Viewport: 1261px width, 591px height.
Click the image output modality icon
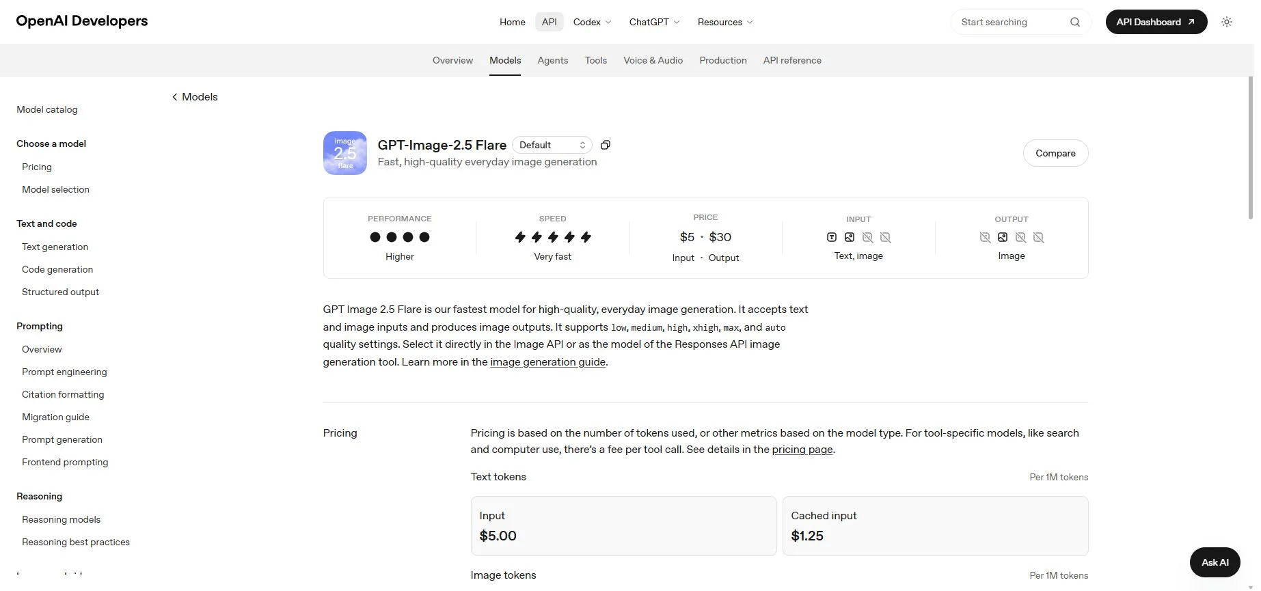point(1003,237)
